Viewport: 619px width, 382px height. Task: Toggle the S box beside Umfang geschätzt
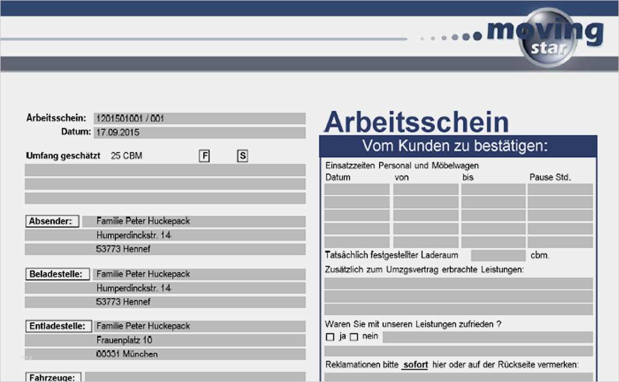pyautogui.click(x=242, y=156)
